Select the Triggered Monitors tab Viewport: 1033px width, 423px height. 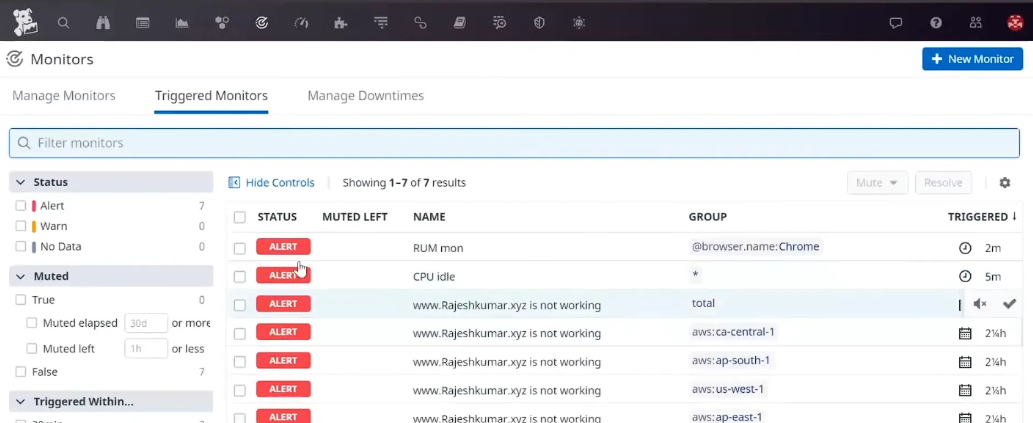click(212, 96)
